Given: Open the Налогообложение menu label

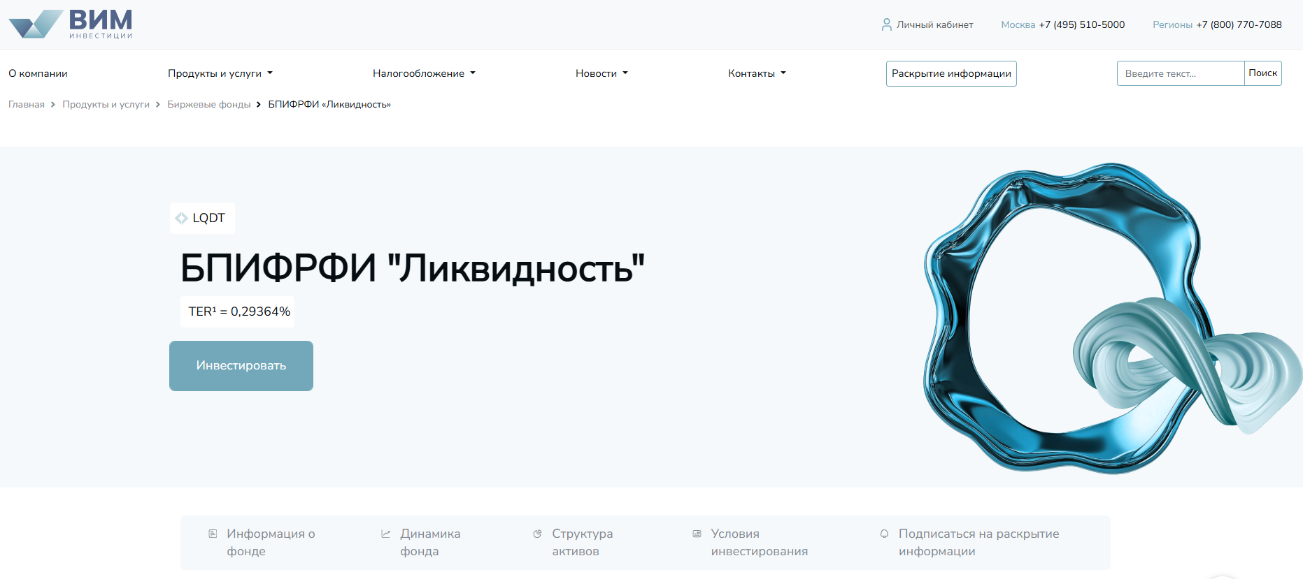Looking at the screenshot, I should [418, 73].
